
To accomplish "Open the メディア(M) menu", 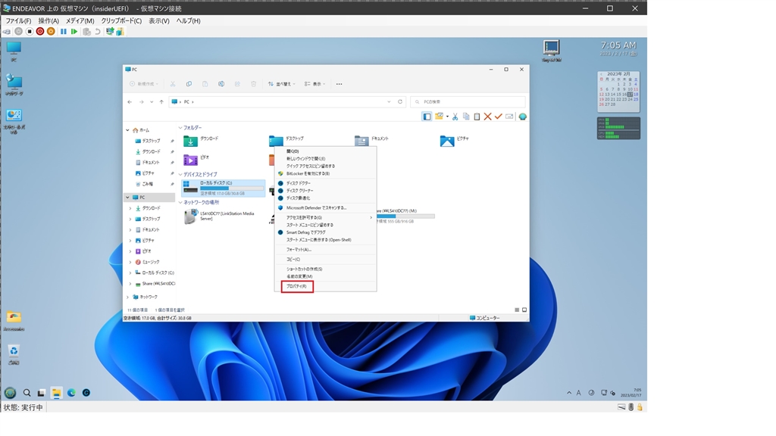I will (x=80, y=20).
